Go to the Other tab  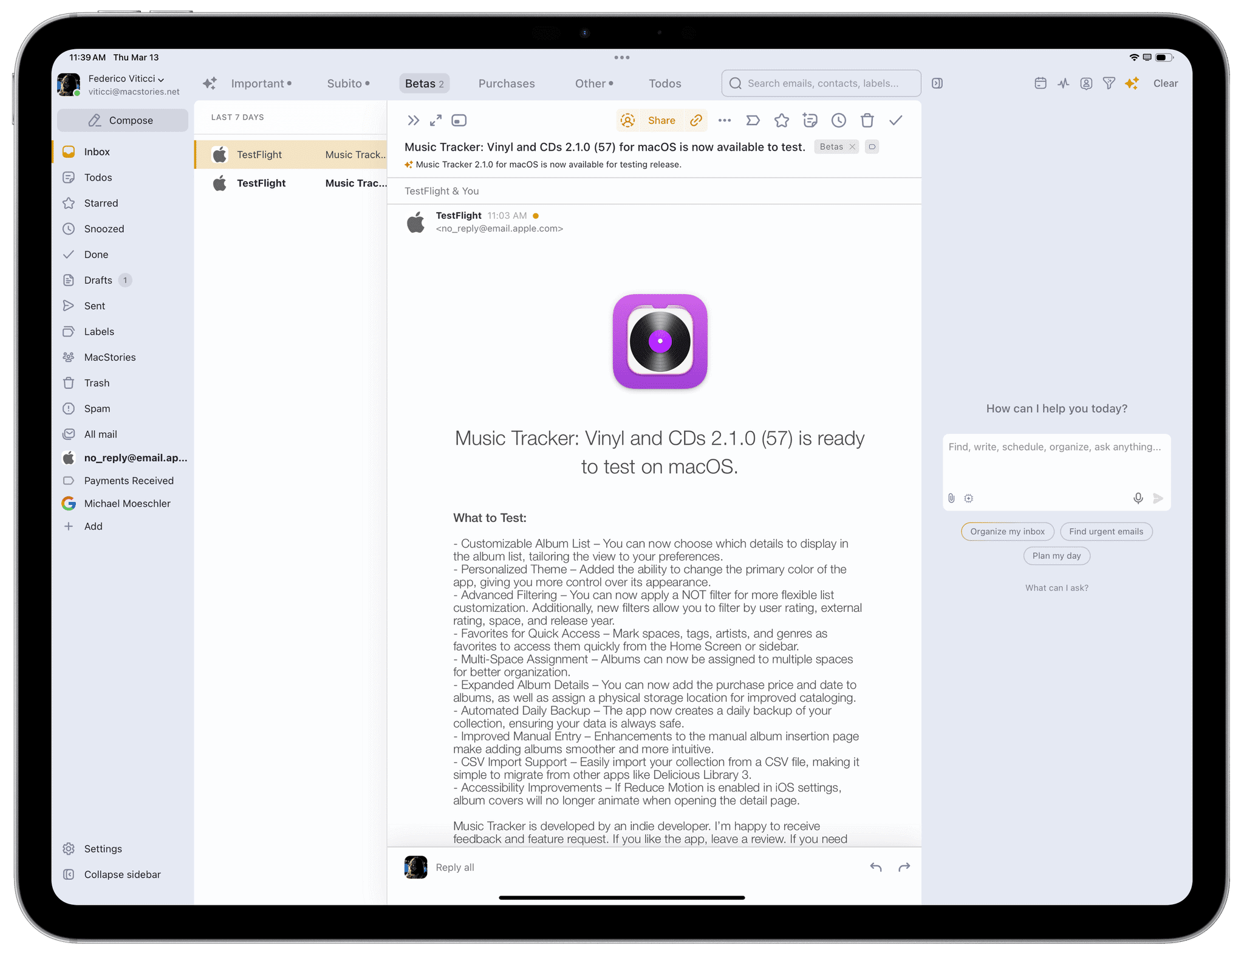click(594, 84)
